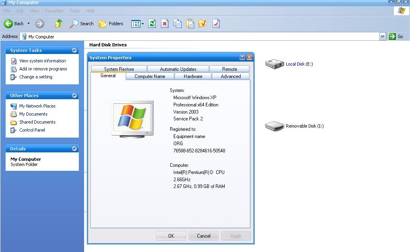Image resolution: width=410 pixels, height=252 pixels.
Task: Click the Shared Documents folder icon
Action: [x=14, y=122]
